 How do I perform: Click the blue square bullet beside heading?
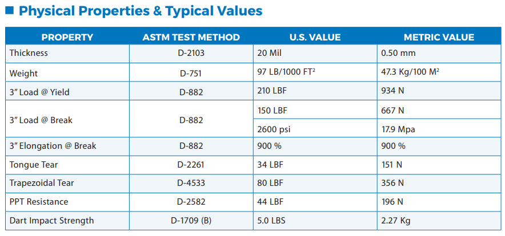(x=9, y=11)
